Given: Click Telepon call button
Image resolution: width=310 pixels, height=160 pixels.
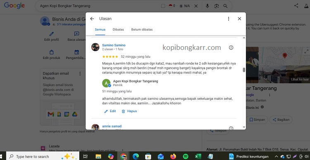Looking at the screenshot, I should click(218, 131).
